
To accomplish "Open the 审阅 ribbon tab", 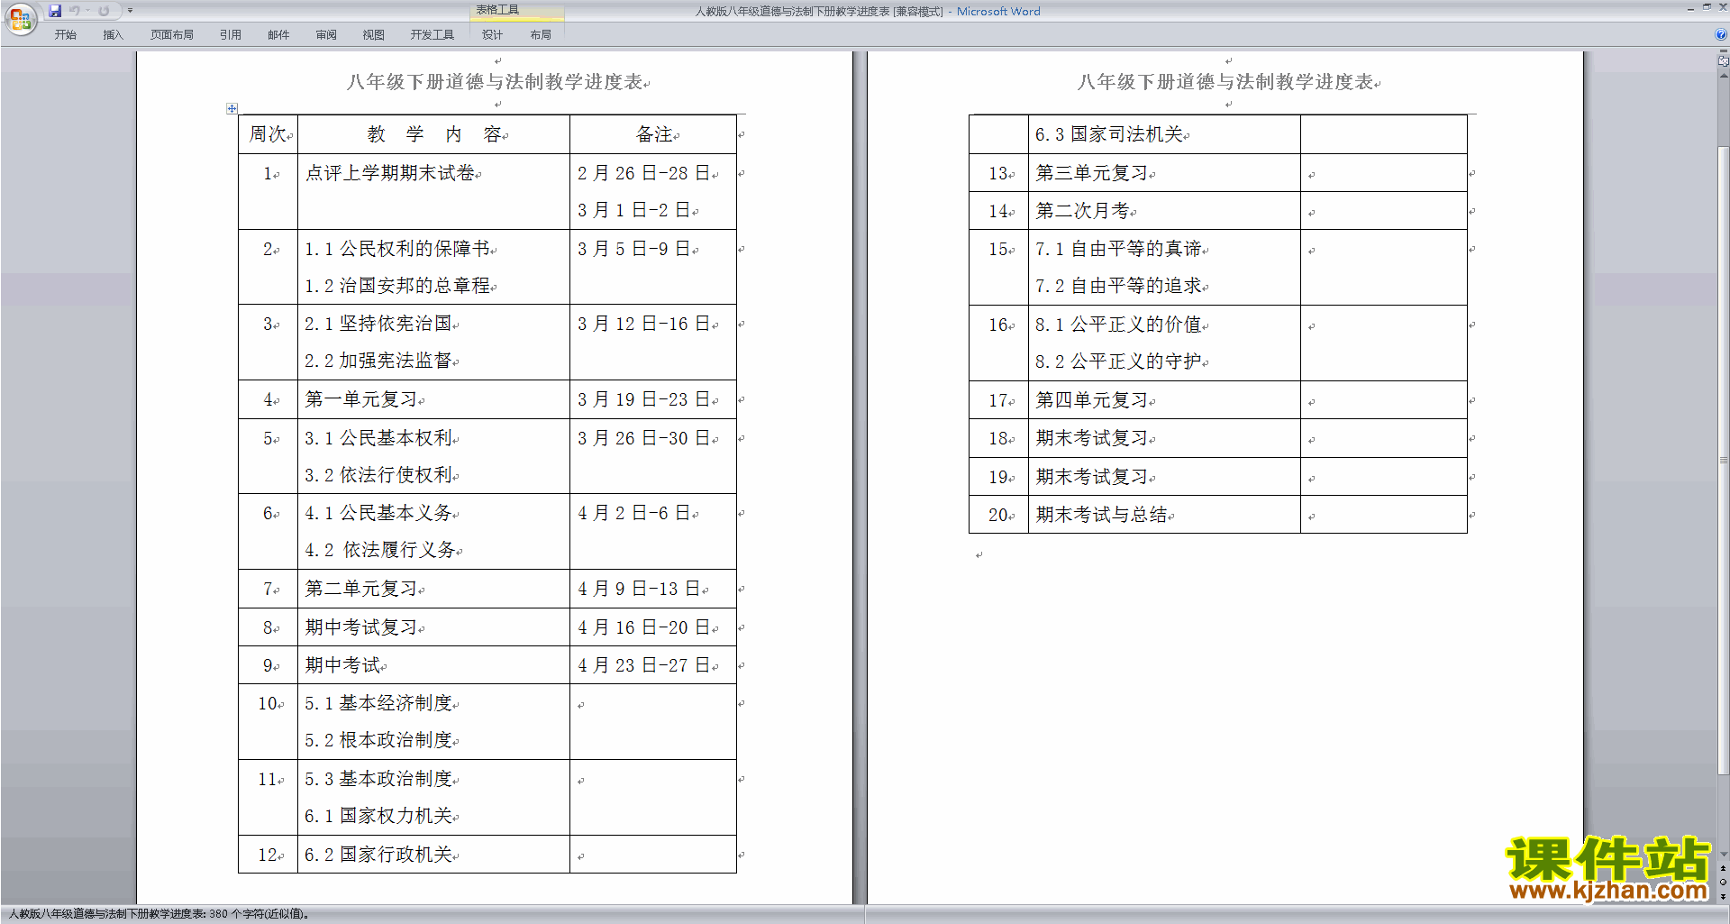I will 326,34.
